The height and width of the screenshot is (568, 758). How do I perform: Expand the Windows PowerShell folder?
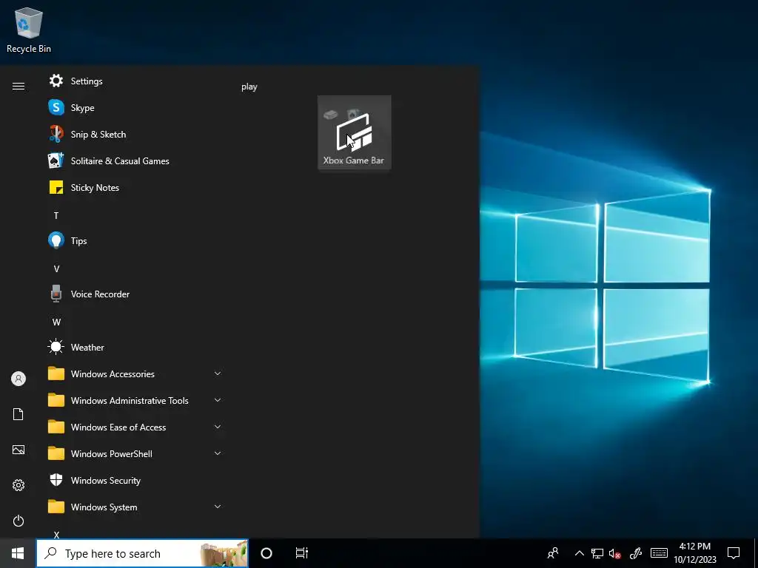135,453
